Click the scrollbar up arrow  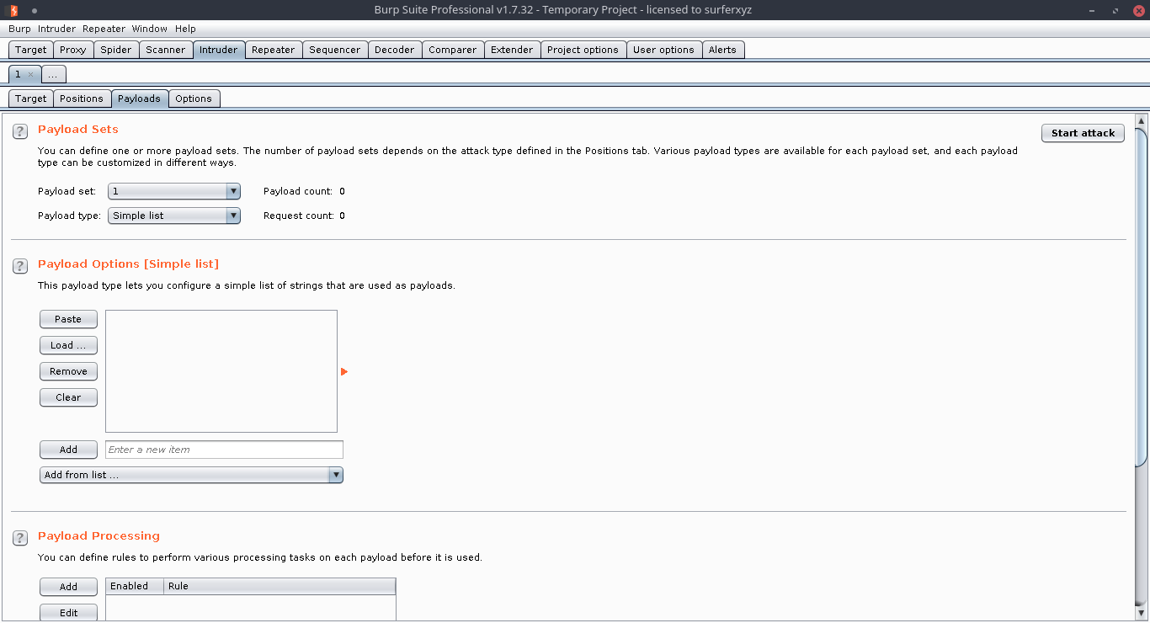pyautogui.click(x=1141, y=120)
